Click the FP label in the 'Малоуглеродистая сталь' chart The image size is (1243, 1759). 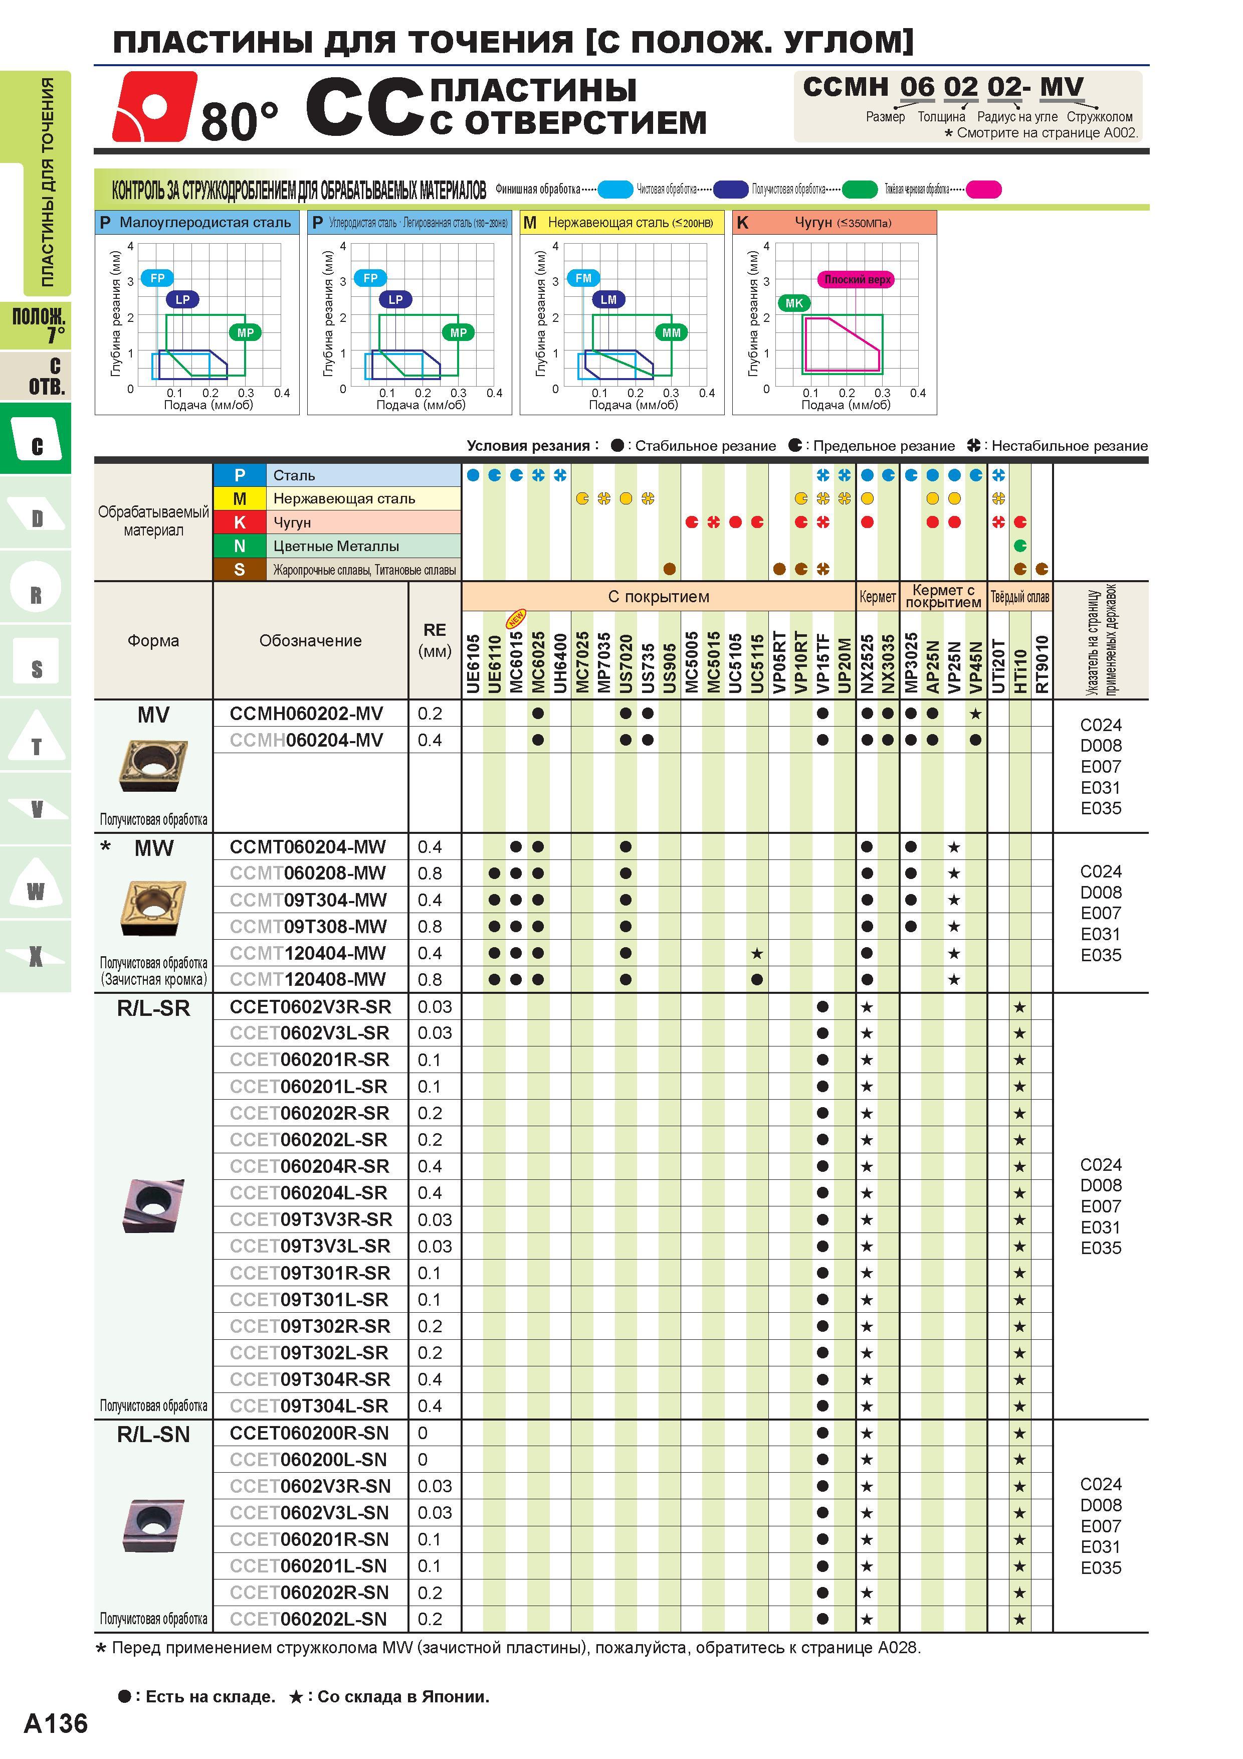click(x=157, y=278)
